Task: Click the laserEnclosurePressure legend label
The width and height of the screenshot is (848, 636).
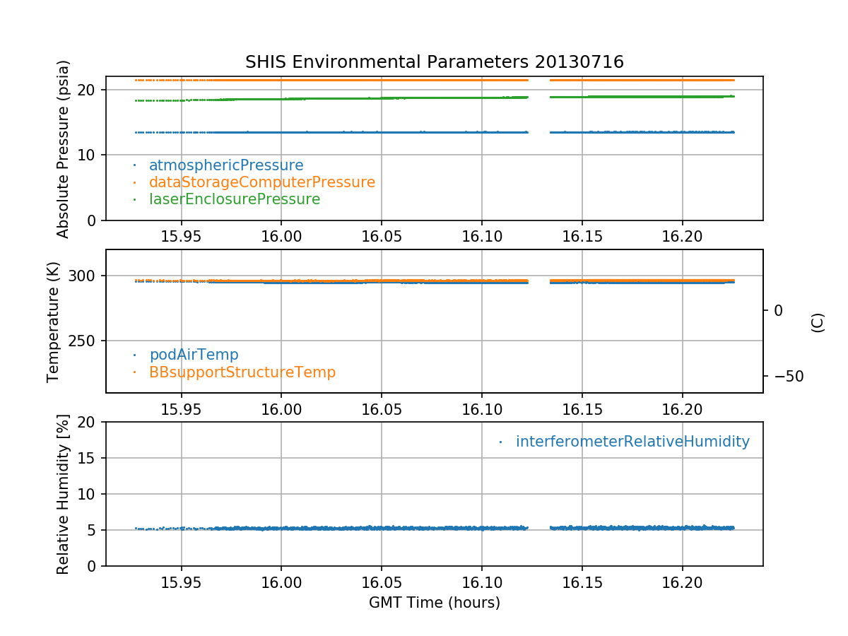Action: 235,199
